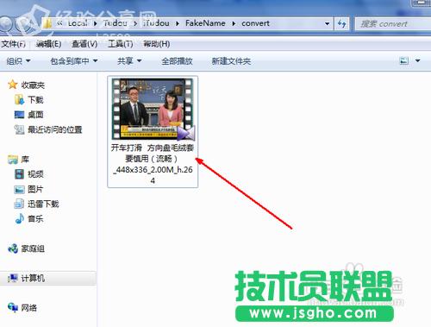Open the 编辑(E) menu
Viewport: 431px width, 327px height.
48,44
